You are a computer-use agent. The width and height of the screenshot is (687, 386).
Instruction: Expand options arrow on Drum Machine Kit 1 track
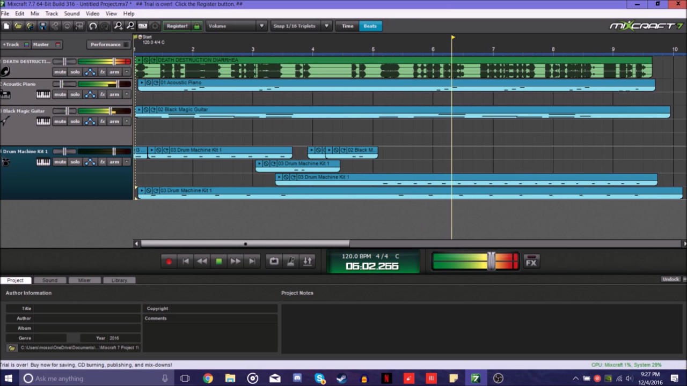[x=127, y=162]
